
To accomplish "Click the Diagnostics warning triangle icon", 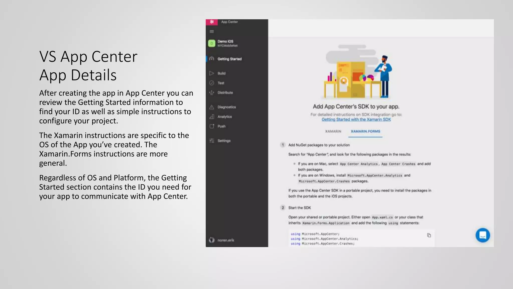I will [212, 107].
